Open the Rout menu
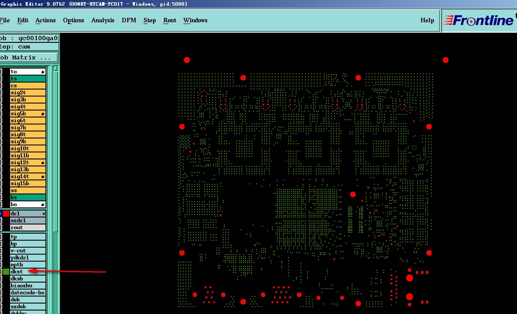 pyautogui.click(x=170, y=20)
